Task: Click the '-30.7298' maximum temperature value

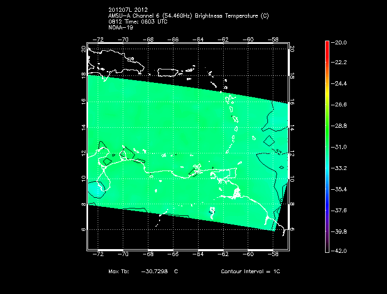Action: tap(154, 272)
